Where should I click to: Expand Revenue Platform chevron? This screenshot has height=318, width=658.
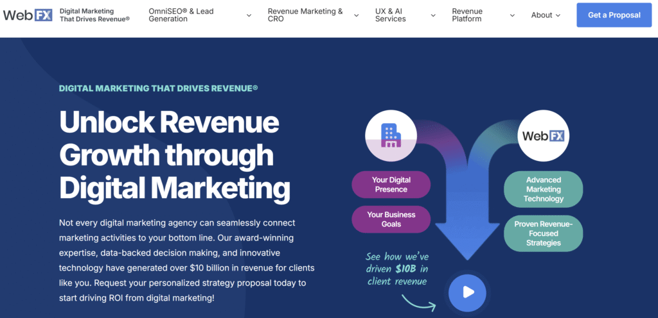pyautogui.click(x=512, y=15)
